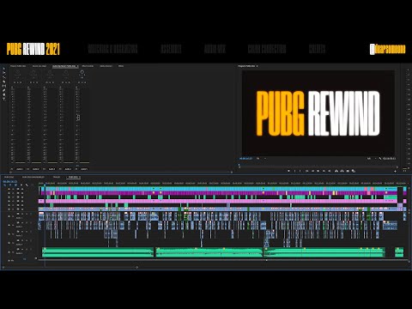Select the Program monitor panel tab
This screenshot has height=309, width=412.
[248, 66]
